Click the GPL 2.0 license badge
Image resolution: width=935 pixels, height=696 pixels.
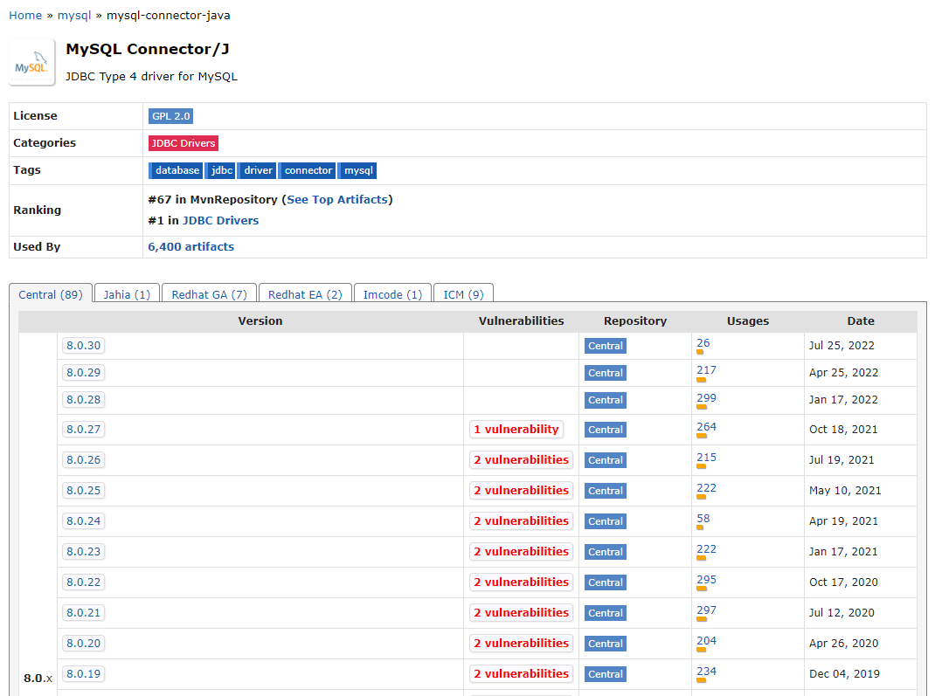pyautogui.click(x=170, y=116)
